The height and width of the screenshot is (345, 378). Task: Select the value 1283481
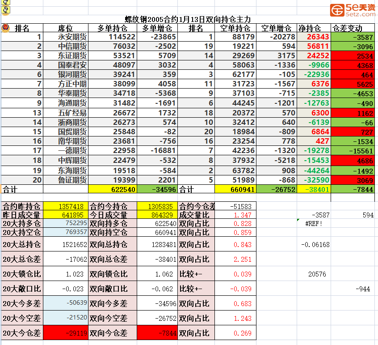click(157, 244)
